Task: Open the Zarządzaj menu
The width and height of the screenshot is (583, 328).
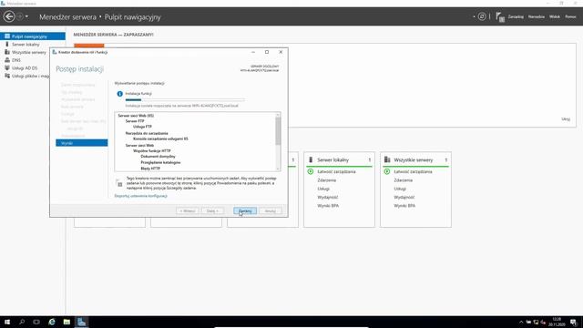Action: point(516,16)
